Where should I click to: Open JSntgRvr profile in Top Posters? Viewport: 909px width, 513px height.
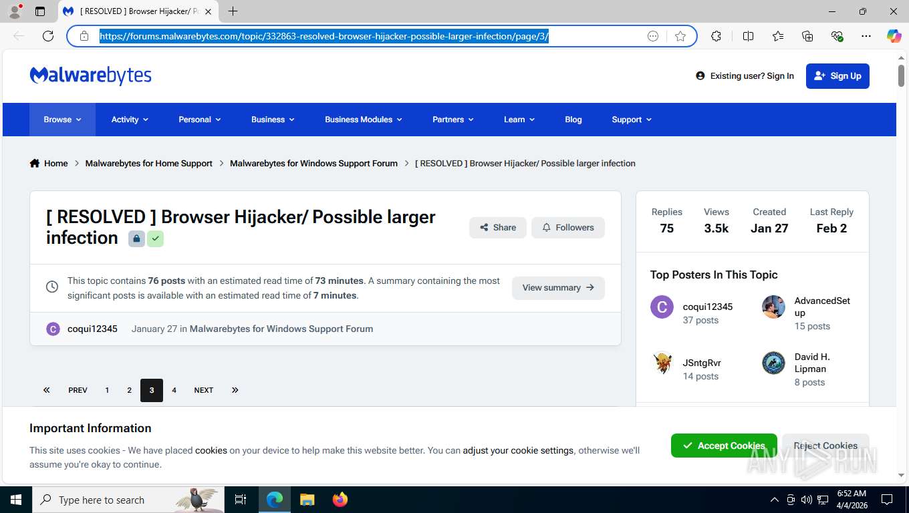702,363
